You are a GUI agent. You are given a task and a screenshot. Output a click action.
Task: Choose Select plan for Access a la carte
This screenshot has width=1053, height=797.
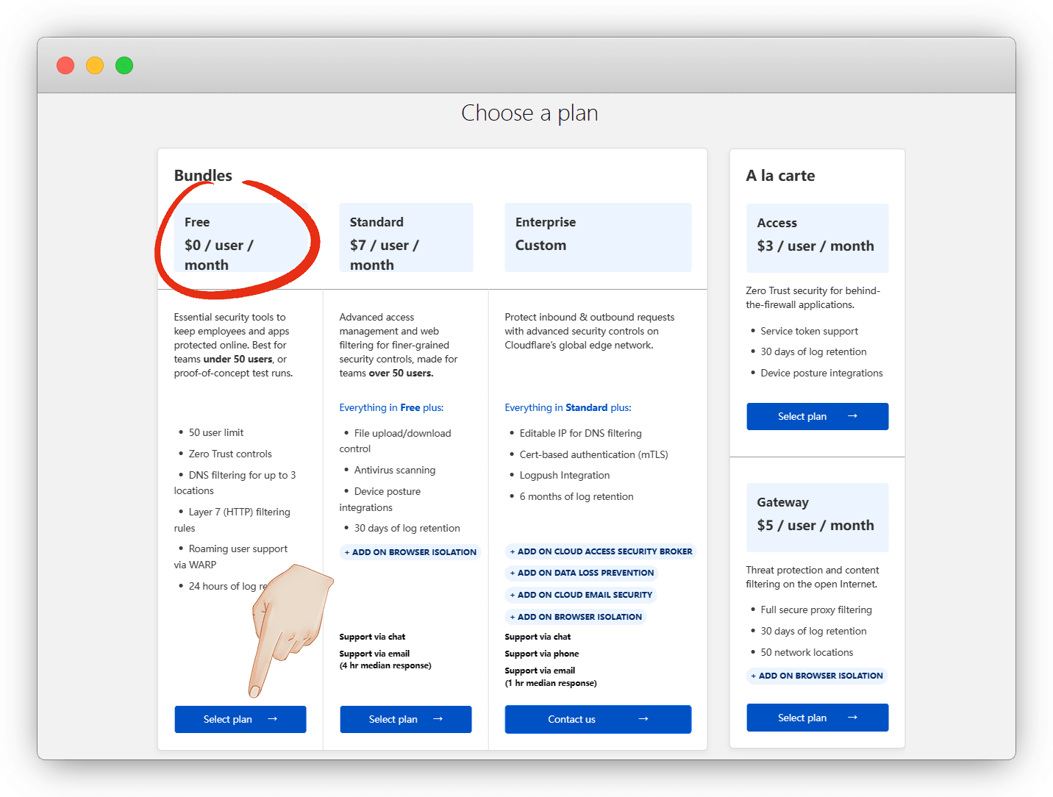pyautogui.click(x=802, y=416)
